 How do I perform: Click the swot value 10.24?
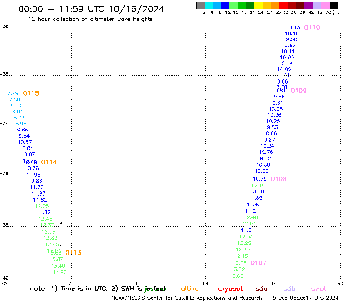267,146
